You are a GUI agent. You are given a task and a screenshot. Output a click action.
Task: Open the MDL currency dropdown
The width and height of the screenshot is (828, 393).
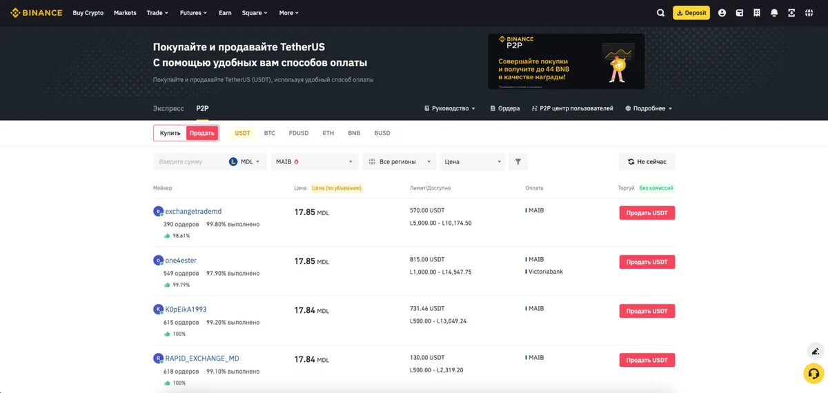[245, 161]
